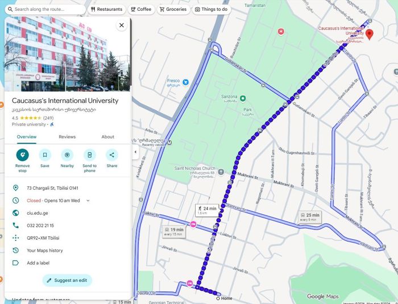398x304 pixels.
Task: Click the clock hours icon
Action: click(15, 201)
